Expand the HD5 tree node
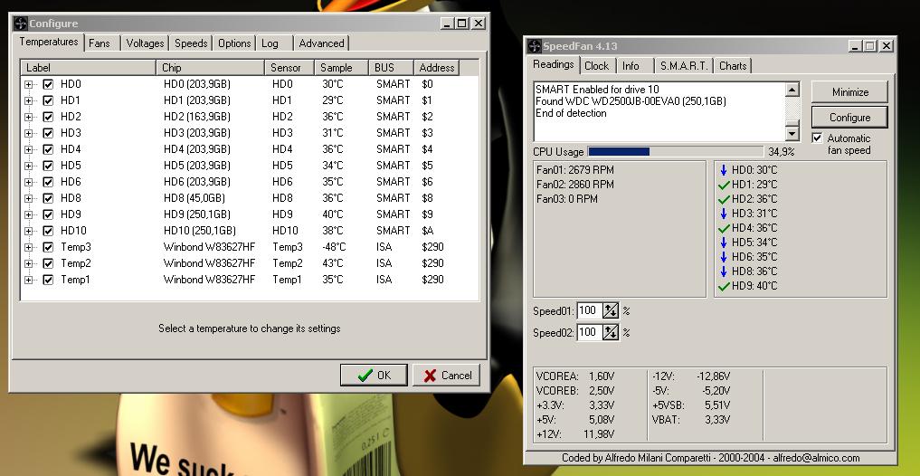Image resolution: width=920 pixels, height=476 pixels. click(28, 167)
